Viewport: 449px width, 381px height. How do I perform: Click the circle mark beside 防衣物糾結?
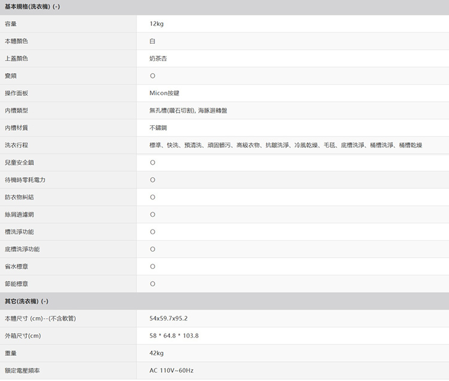[x=153, y=197]
